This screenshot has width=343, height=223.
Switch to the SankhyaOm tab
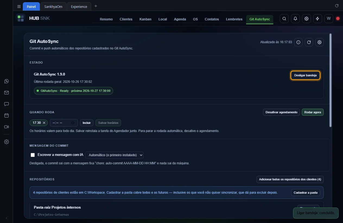tap(53, 7)
